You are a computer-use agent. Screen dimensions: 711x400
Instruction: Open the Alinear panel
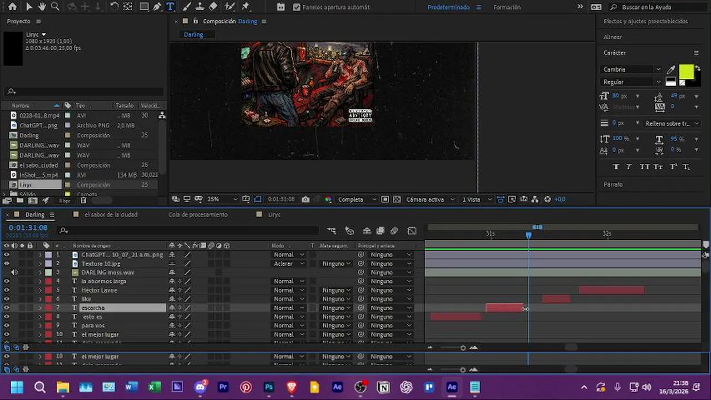[x=613, y=37]
